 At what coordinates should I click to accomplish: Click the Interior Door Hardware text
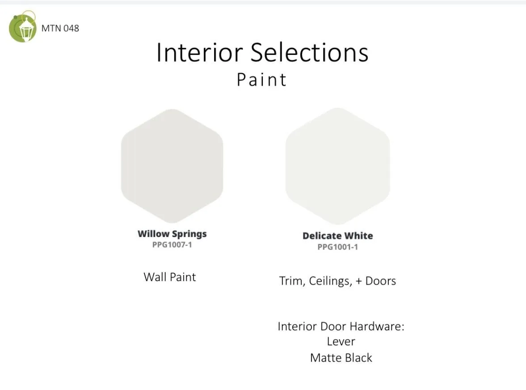[x=341, y=326]
